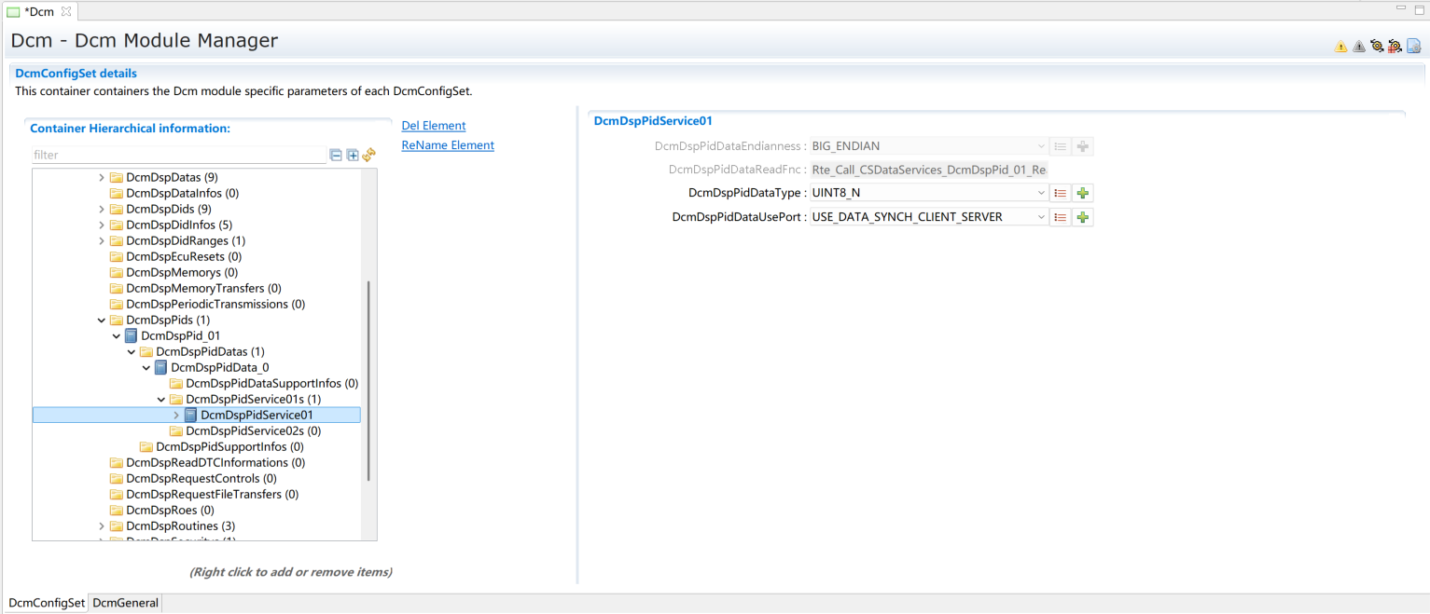Viewport: 1430px width, 614px height.
Task: Expand all tree nodes with plus icon
Action: [x=353, y=155]
